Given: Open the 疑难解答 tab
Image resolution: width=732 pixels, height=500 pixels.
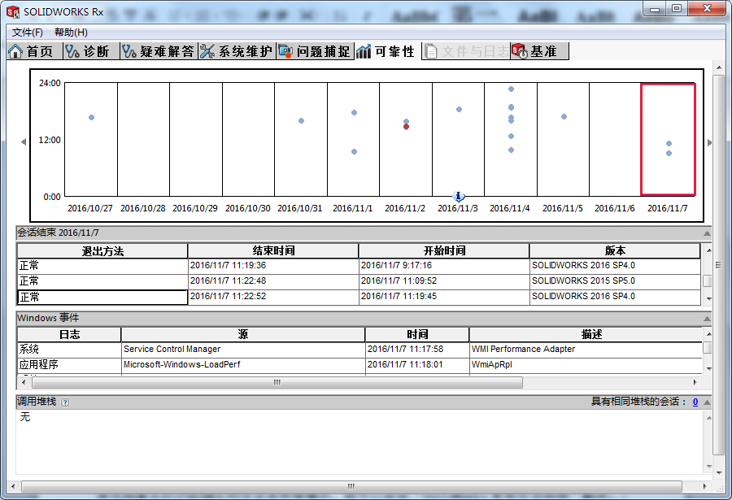Looking at the screenshot, I should pyautogui.click(x=159, y=51).
